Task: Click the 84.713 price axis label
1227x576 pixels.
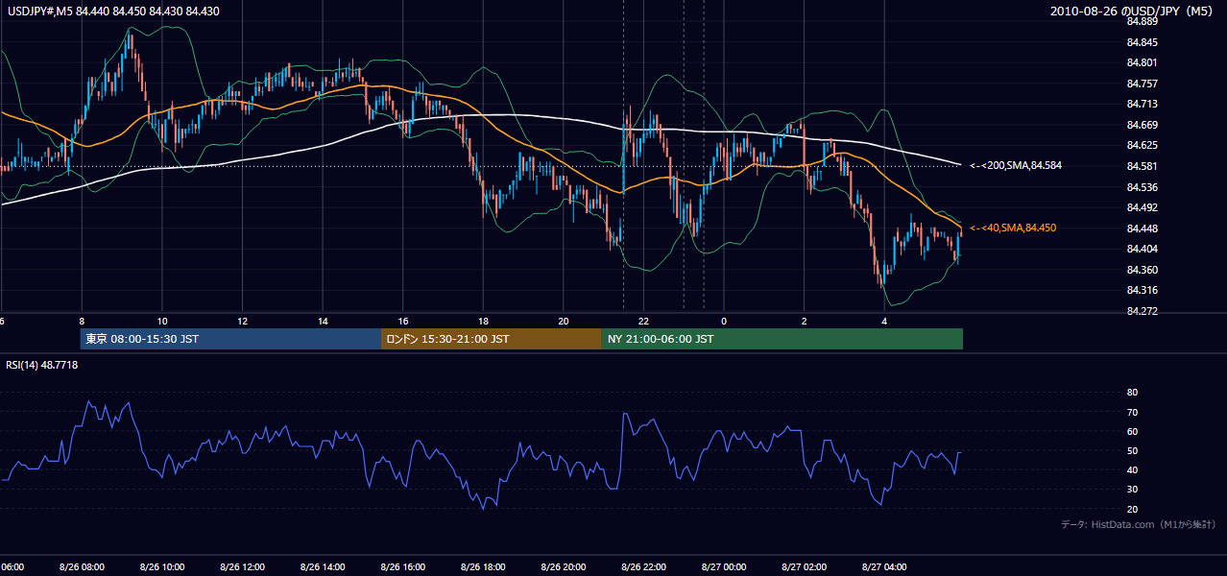Action: [x=1142, y=105]
